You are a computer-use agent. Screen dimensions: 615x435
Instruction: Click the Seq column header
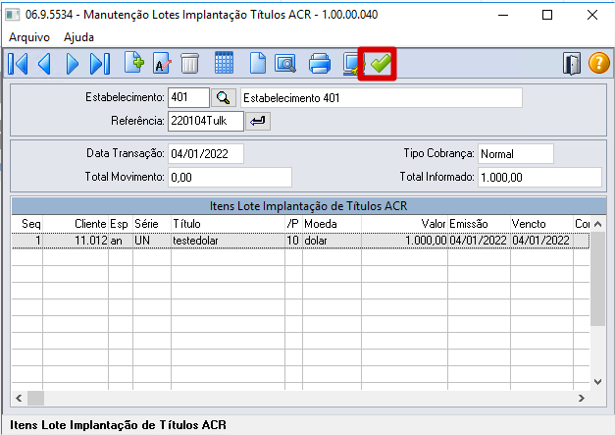click(27, 224)
